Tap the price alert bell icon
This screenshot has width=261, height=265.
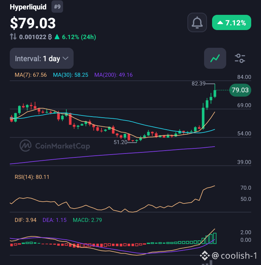coord(197,22)
